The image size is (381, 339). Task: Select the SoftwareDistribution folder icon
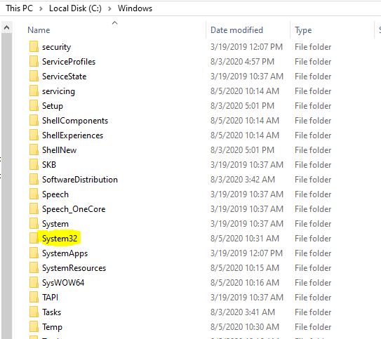pyautogui.click(x=34, y=180)
